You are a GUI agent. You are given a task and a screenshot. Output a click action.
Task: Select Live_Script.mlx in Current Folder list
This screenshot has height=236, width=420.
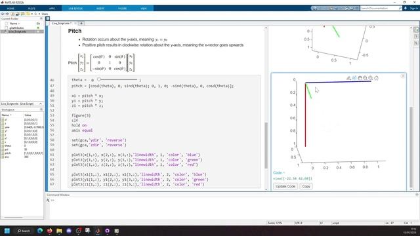(x=18, y=31)
